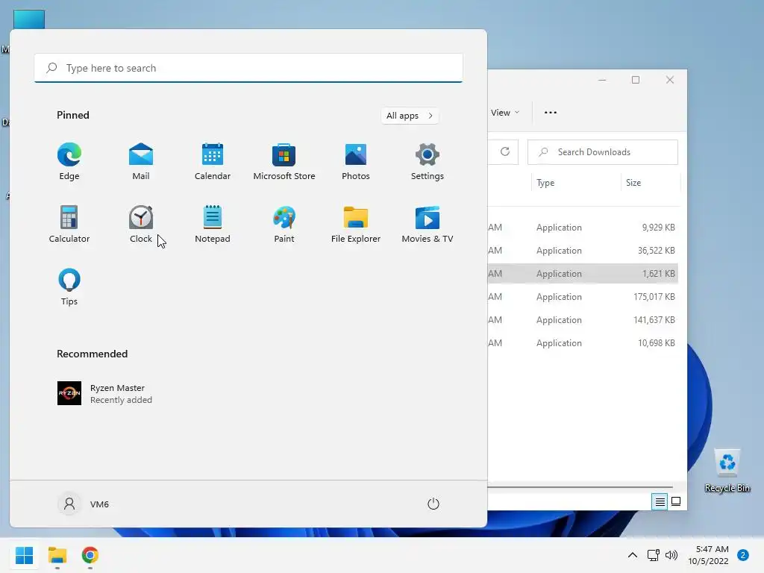Open File Explorer from pinned apps
The image size is (764, 573).
pos(356,225)
